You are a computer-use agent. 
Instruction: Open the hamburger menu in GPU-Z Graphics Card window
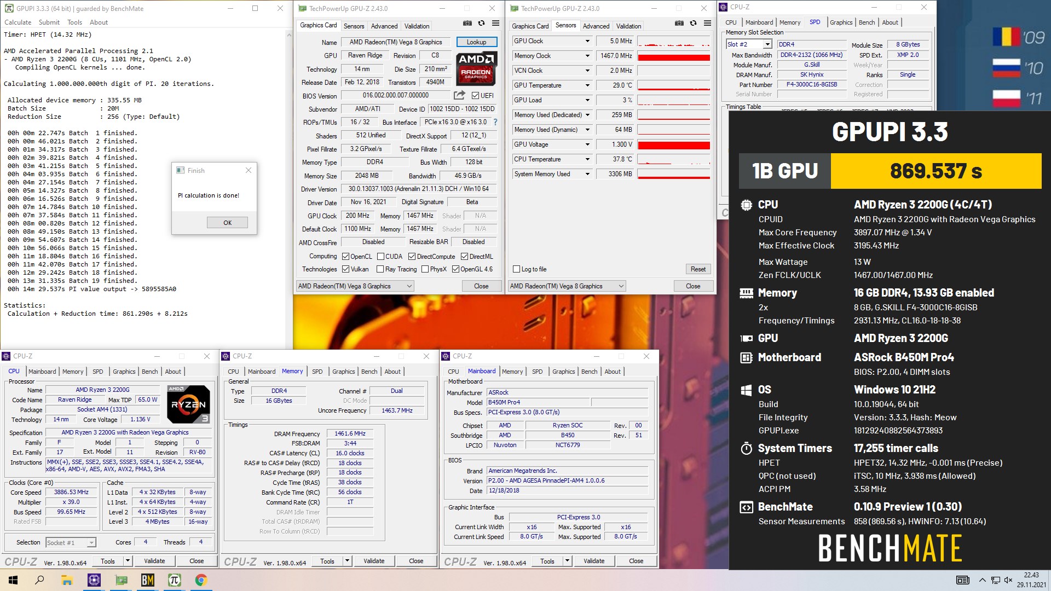click(x=495, y=24)
